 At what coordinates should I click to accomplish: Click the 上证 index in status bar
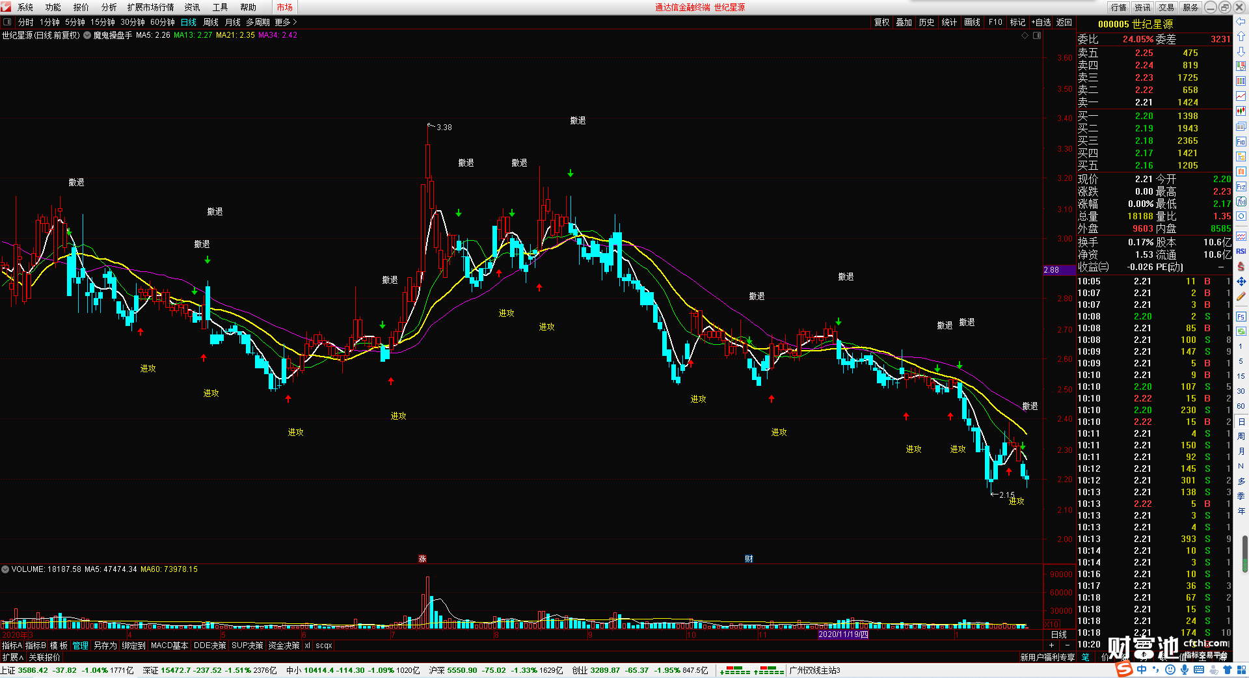click(x=8, y=670)
